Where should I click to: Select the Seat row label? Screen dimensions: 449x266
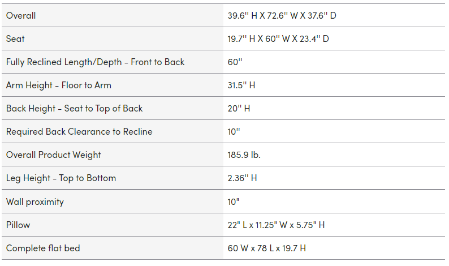click(x=15, y=39)
